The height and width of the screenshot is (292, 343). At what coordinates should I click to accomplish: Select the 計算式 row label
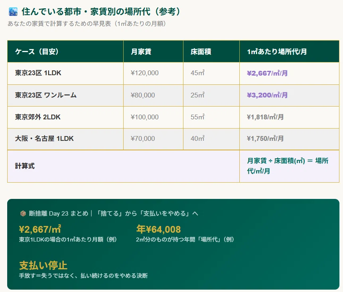(x=25, y=166)
